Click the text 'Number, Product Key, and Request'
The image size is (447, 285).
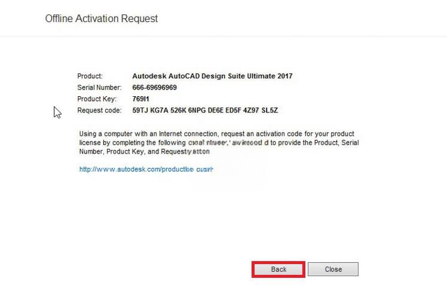132,152
